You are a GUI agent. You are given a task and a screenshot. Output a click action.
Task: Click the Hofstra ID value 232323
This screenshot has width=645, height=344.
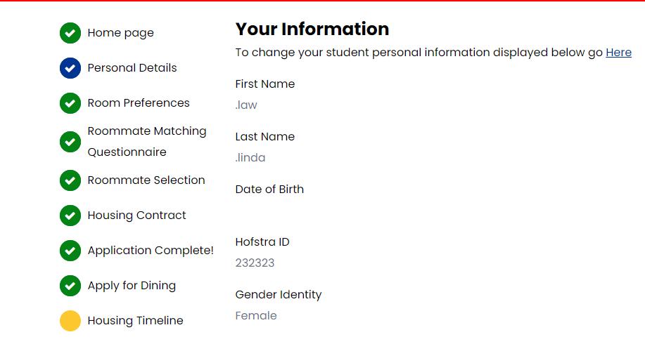(x=255, y=263)
